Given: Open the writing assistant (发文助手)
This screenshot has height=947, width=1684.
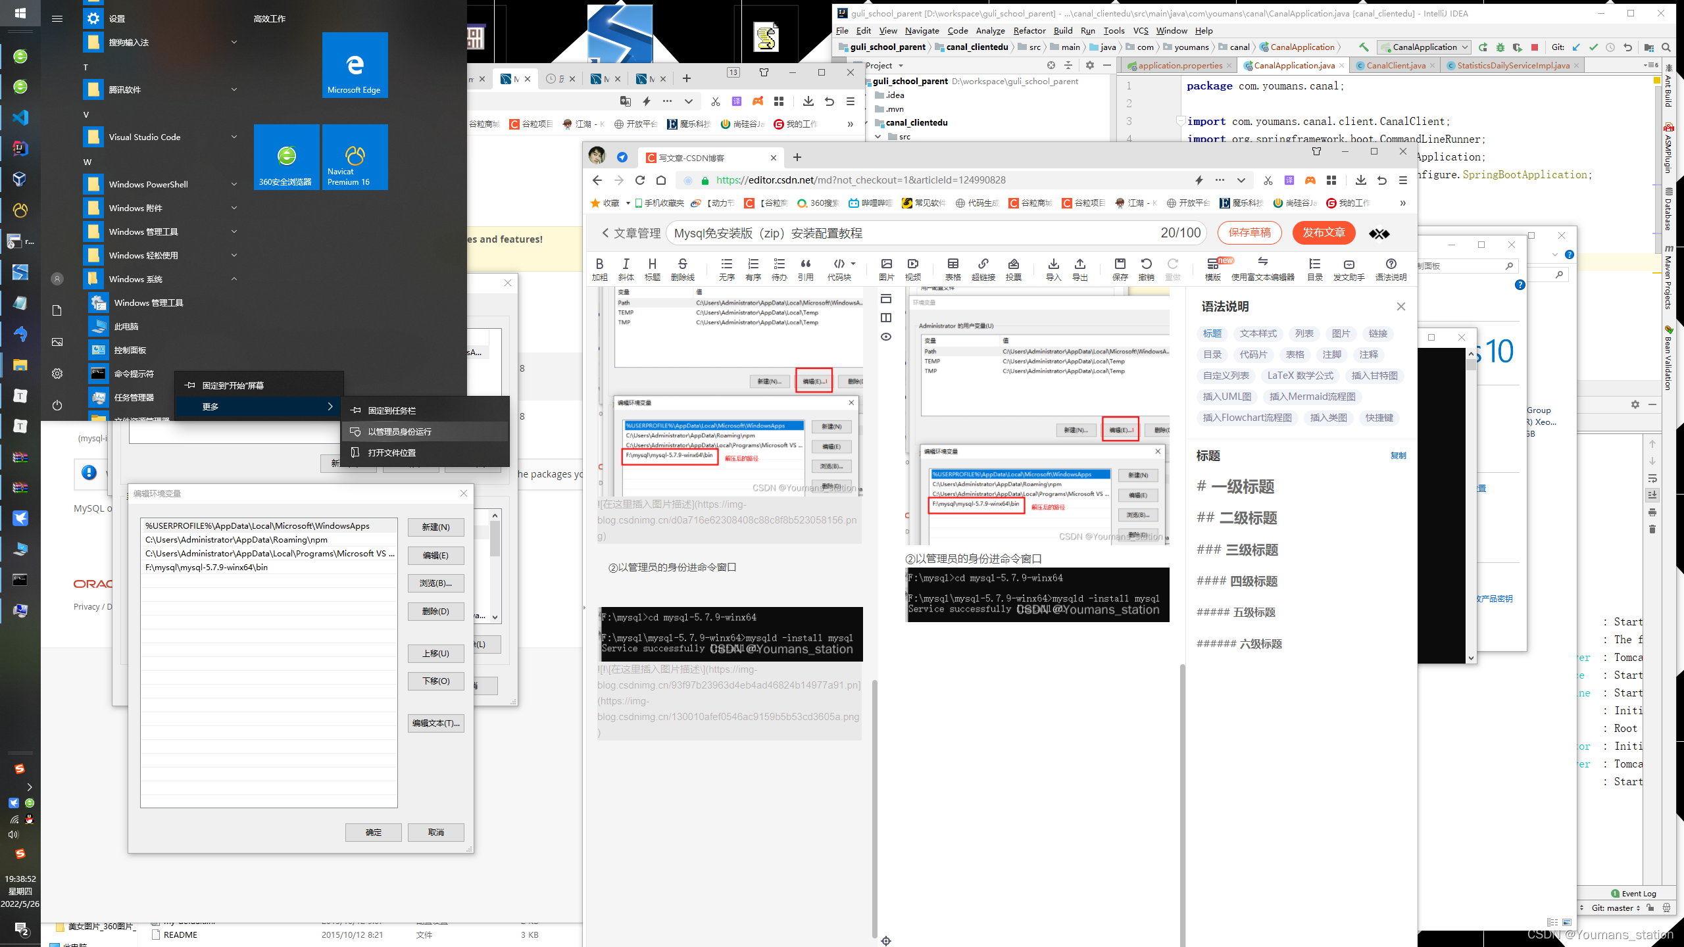Looking at the screenshot, I should [x=1349, y=269].
